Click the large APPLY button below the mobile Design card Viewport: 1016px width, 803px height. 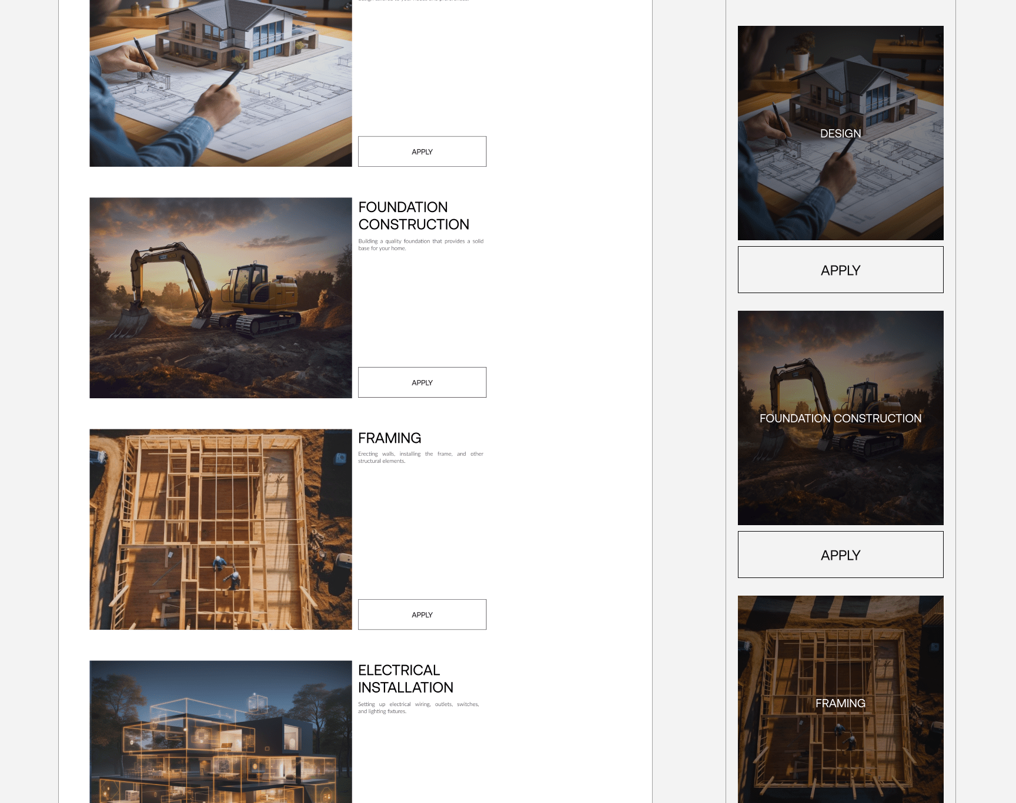tap(840, 269)
